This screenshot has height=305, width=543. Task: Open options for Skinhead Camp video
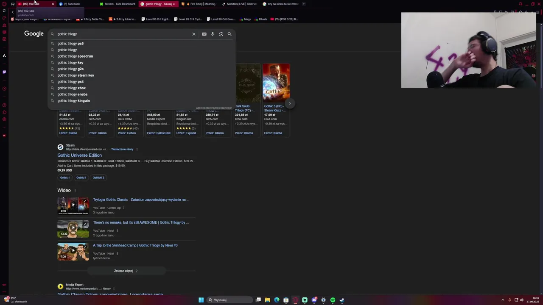click(117, 253)
